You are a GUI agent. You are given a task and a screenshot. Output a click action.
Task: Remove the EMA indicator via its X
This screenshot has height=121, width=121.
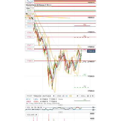[77, 96]
